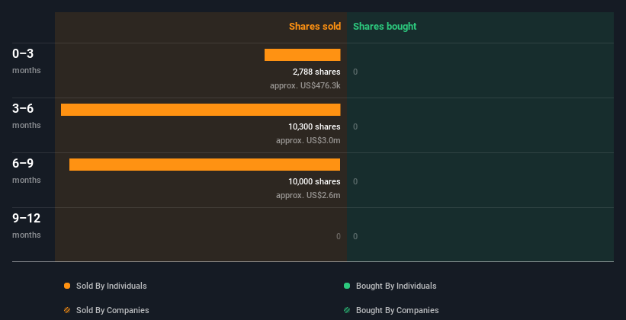
Task: Click the striped Bought By Companies legend icon
Action: pyautogui.click(x=347, y=310)
